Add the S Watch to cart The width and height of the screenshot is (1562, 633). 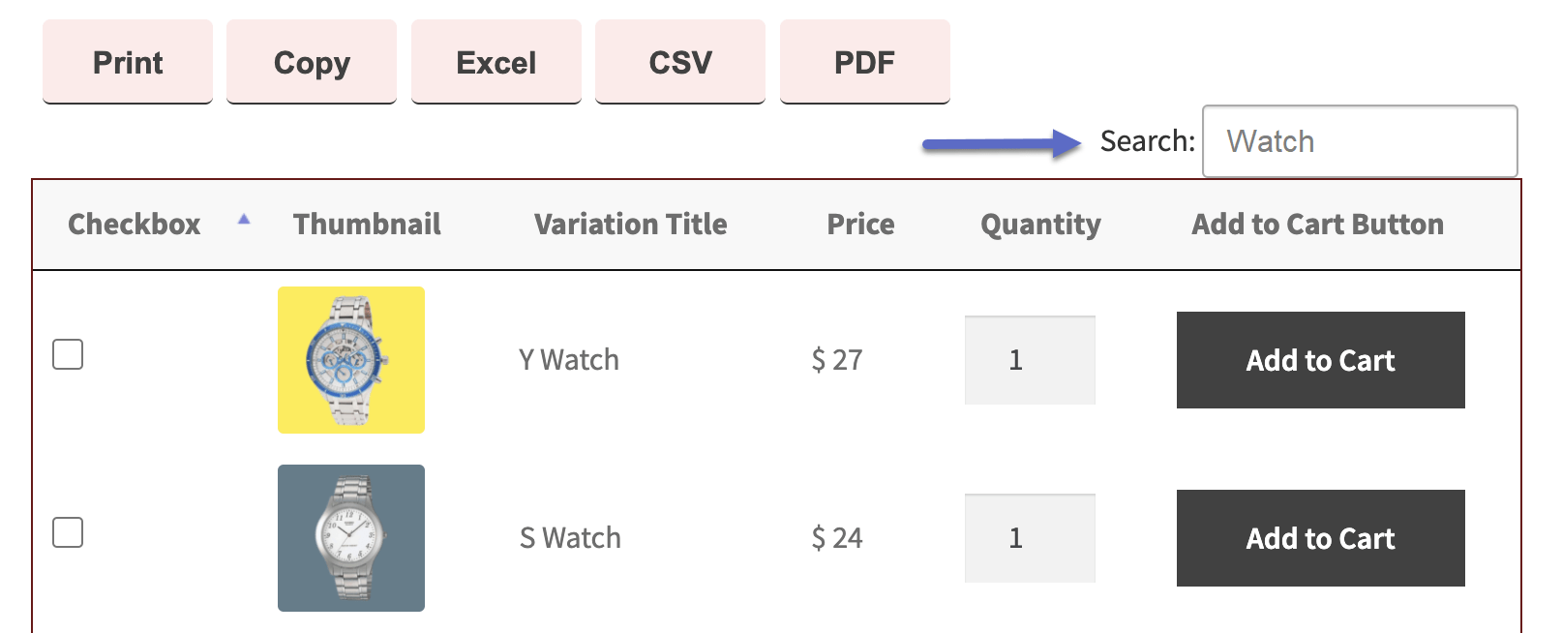tap(1320, 538)
